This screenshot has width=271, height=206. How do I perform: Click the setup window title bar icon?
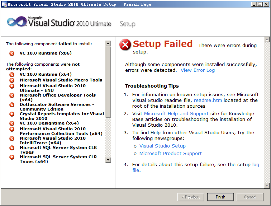coord(4,4)
